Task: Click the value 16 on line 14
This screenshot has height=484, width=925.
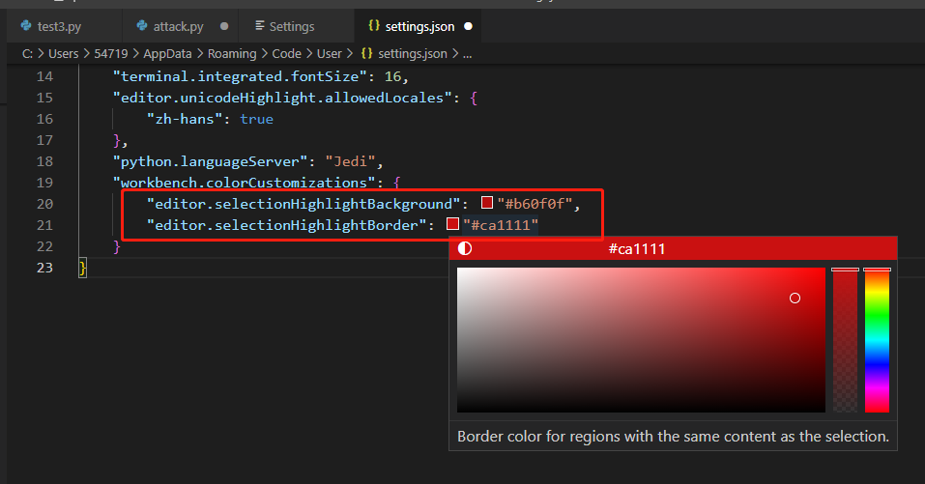Action: click(392, 76)
